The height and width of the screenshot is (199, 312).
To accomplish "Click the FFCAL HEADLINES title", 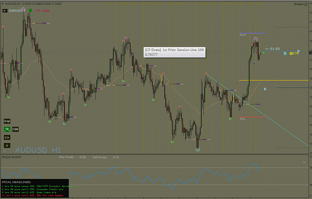I will point(16,182).
